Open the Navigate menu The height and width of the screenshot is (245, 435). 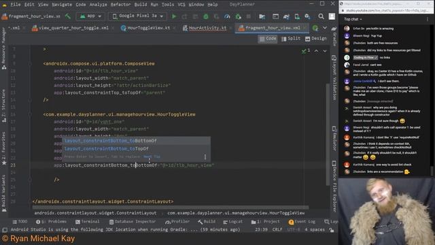pos(62,5)
